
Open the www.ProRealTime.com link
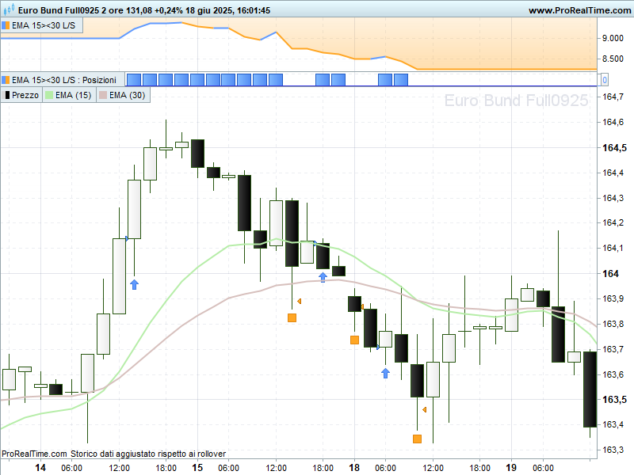[x=579, y=10]
